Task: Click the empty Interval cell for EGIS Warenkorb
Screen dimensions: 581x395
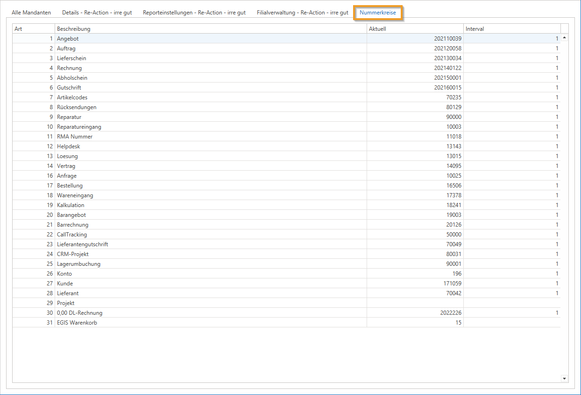Action: 511,323
